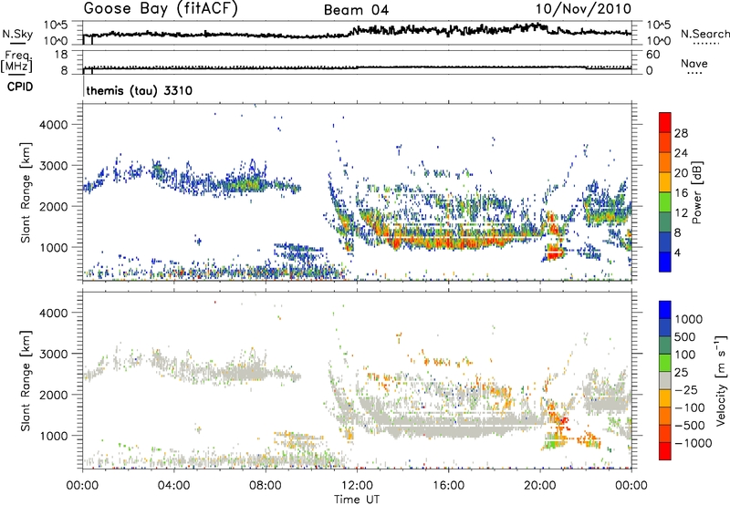Screen dimensions: 730x505
Task: Pick the light green 12–16 dB power segment
Action: tap(665, 202)
